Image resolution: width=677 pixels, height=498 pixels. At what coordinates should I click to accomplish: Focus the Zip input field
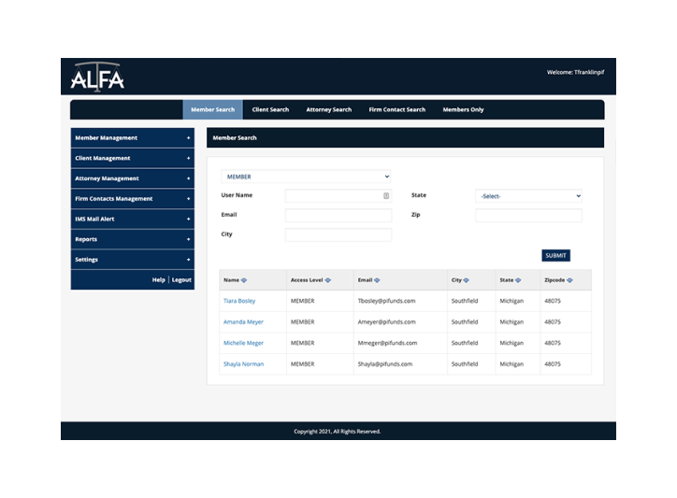point(528,215)
